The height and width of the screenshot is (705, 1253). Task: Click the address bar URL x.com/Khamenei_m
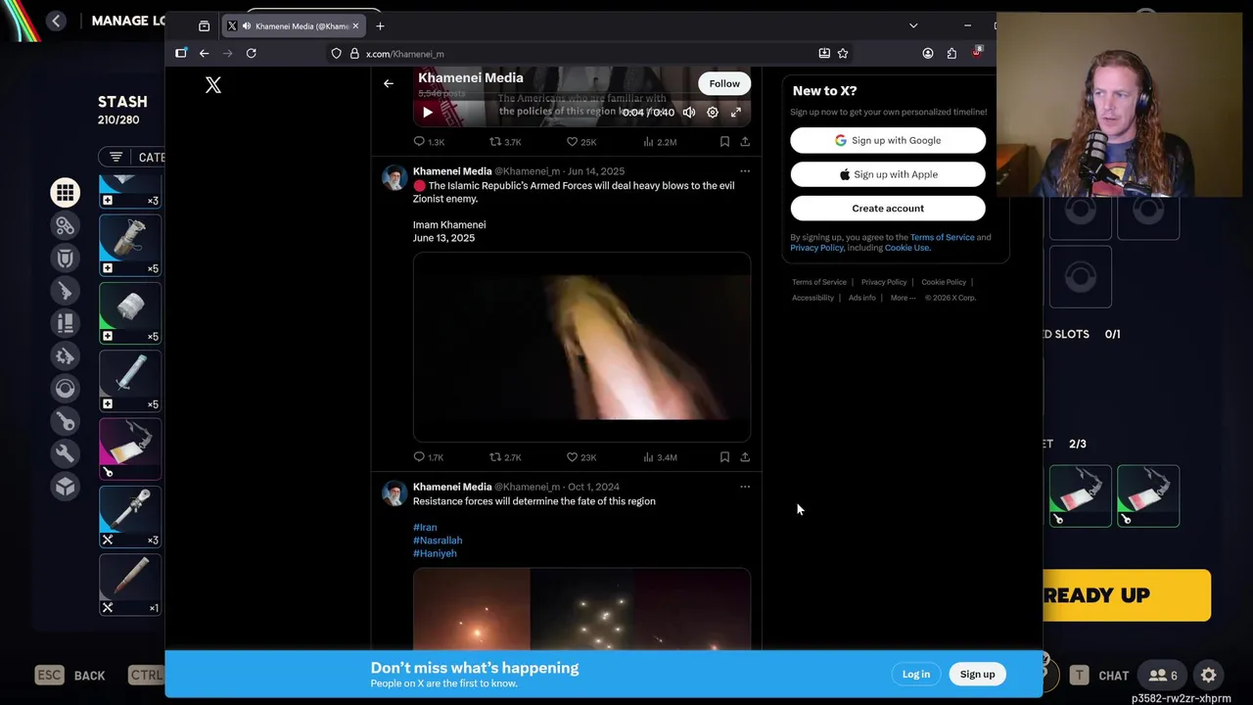point(405,54)
